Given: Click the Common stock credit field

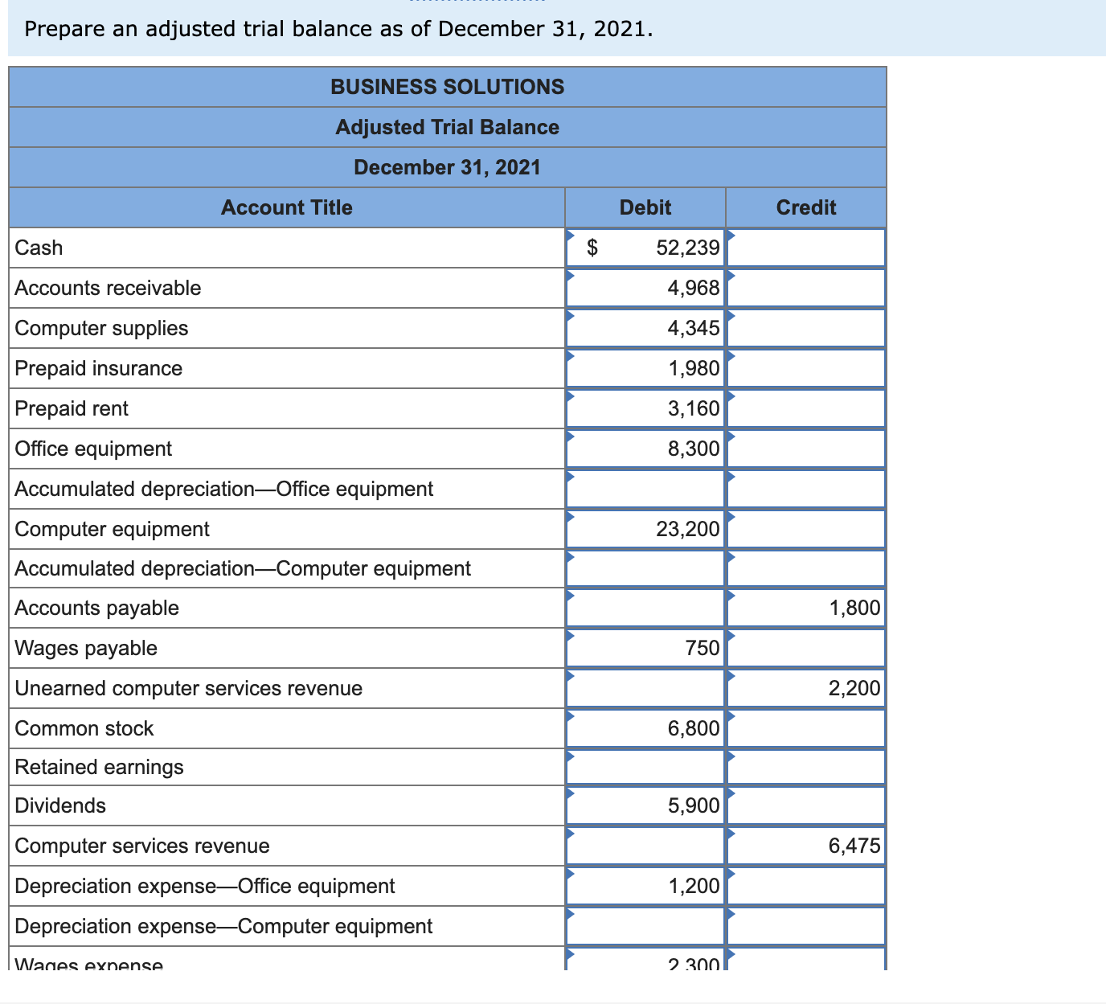Looking at the screenshot, I should 806,728.
